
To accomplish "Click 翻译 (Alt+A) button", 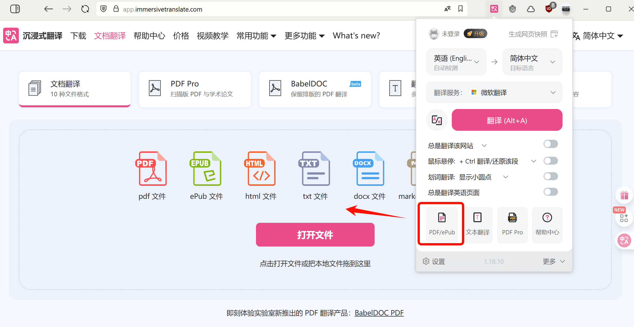I will click(507, 120).
